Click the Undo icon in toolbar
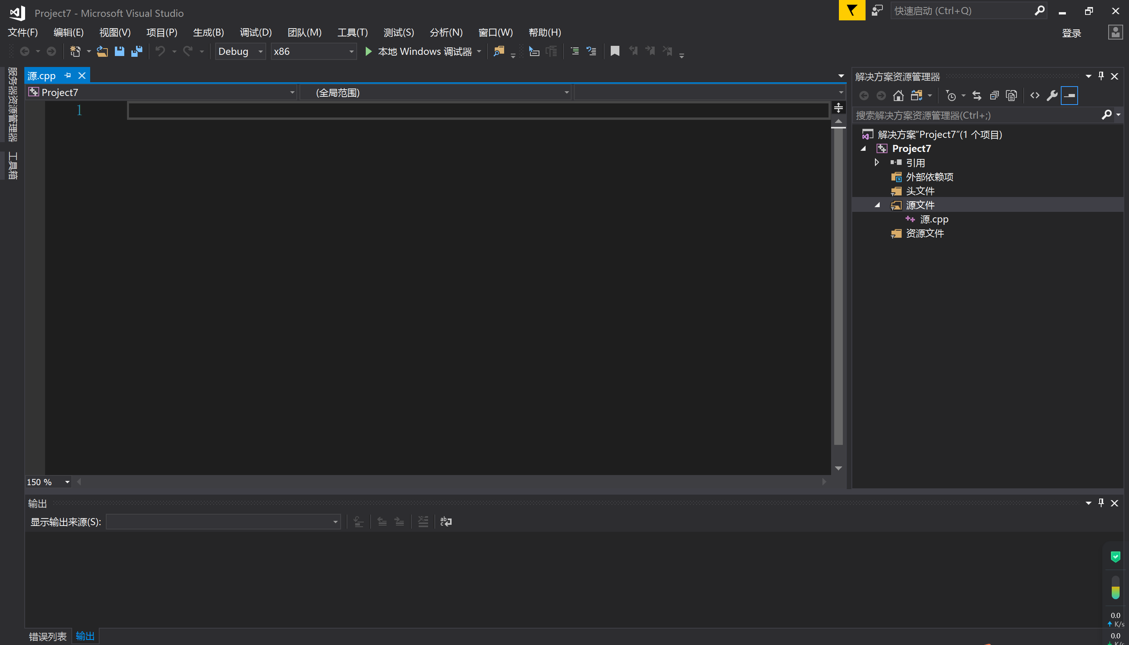The height and width of the screenshot is (645, 1129). tap(160, 51)
